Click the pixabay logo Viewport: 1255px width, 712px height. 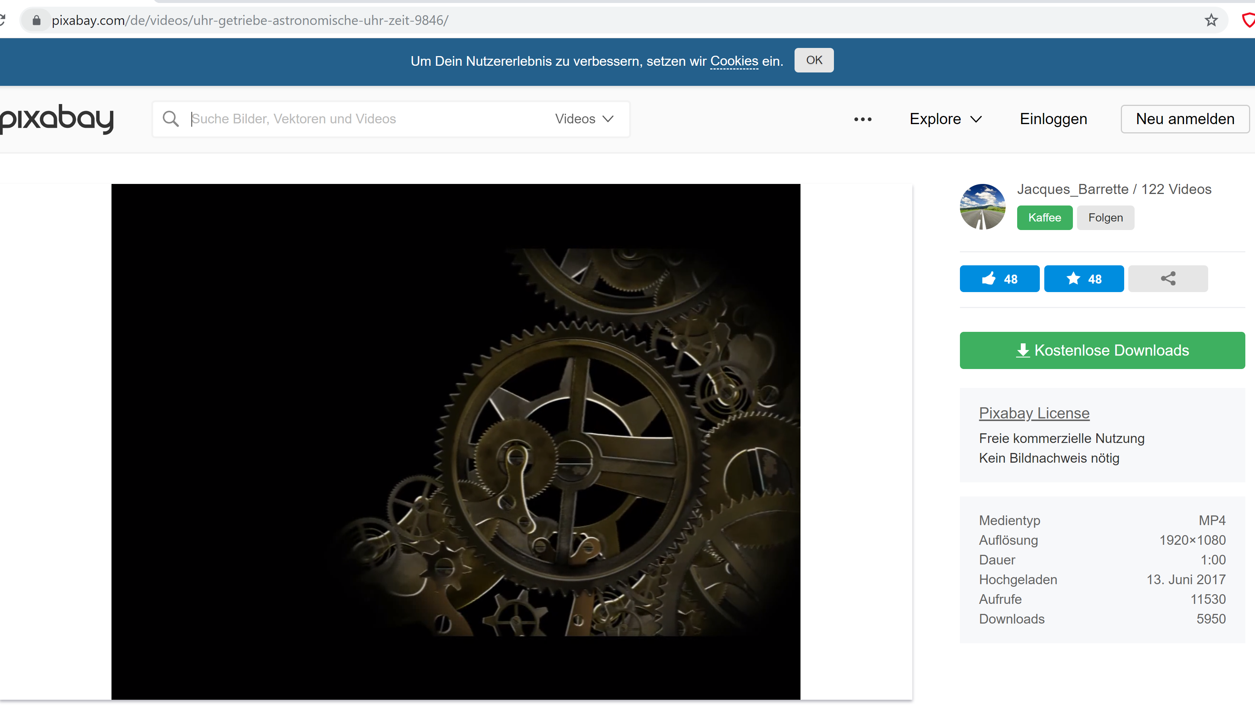[57, 119]
